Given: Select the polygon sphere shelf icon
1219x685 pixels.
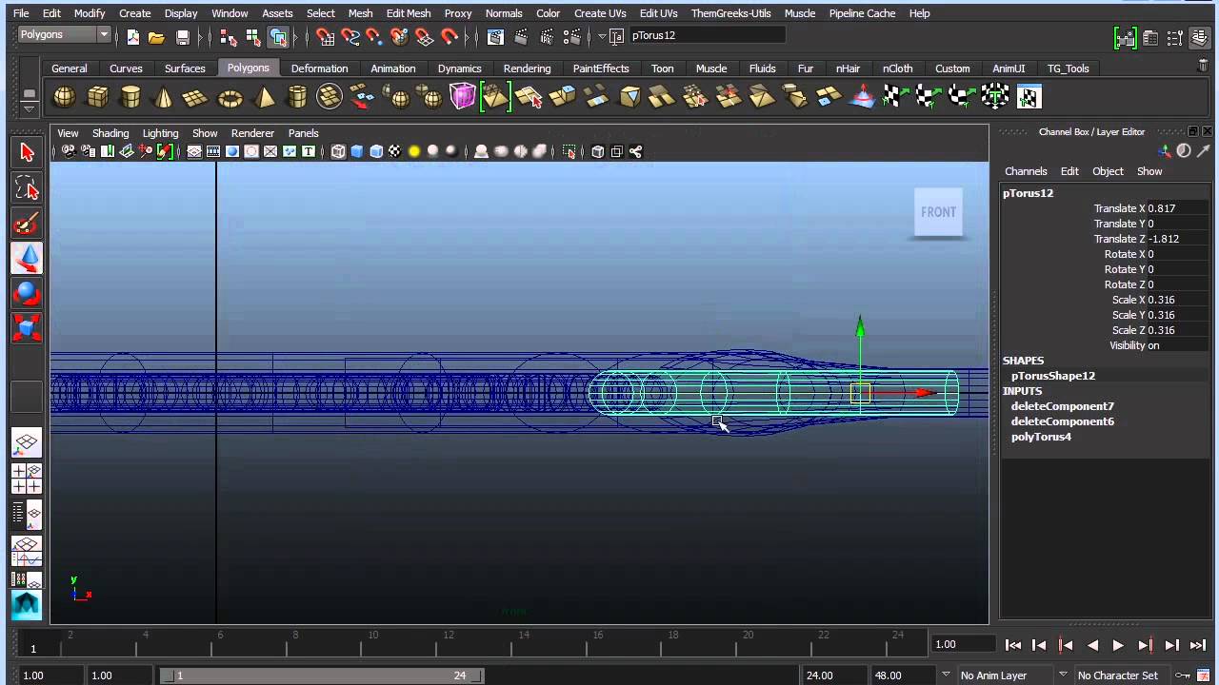Looking at the screenshot, I should (x=64, y=97).
